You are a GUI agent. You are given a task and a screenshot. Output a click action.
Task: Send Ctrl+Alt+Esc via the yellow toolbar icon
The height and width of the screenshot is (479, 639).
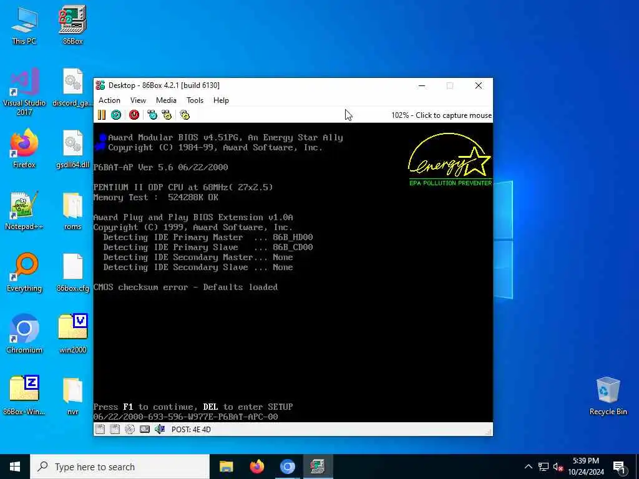(167, 115)
